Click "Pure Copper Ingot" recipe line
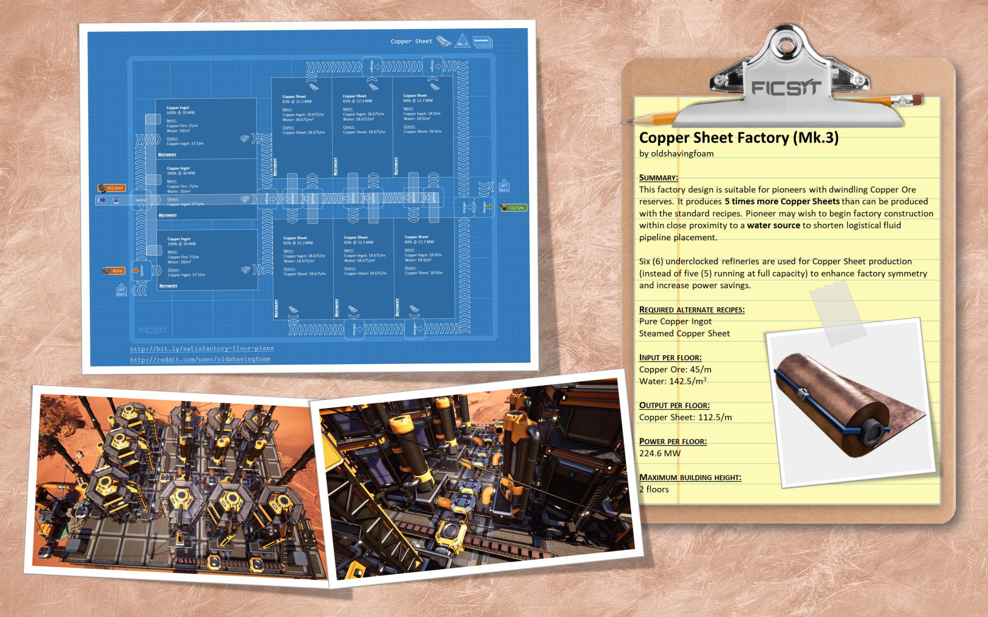 point(675,321)
